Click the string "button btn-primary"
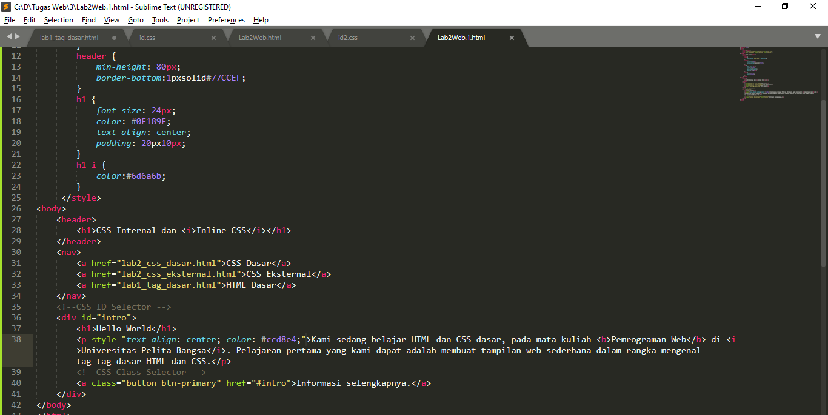The height and width of the screenshot is (415, 828). [171, 383]
